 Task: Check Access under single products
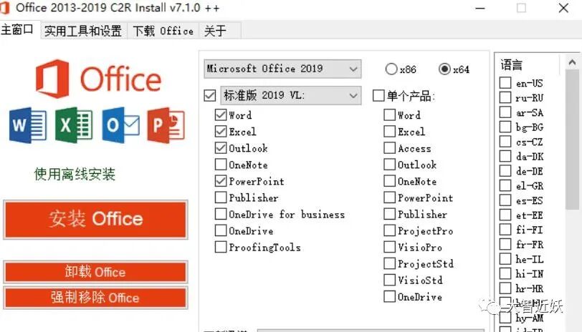coord(389,148)
